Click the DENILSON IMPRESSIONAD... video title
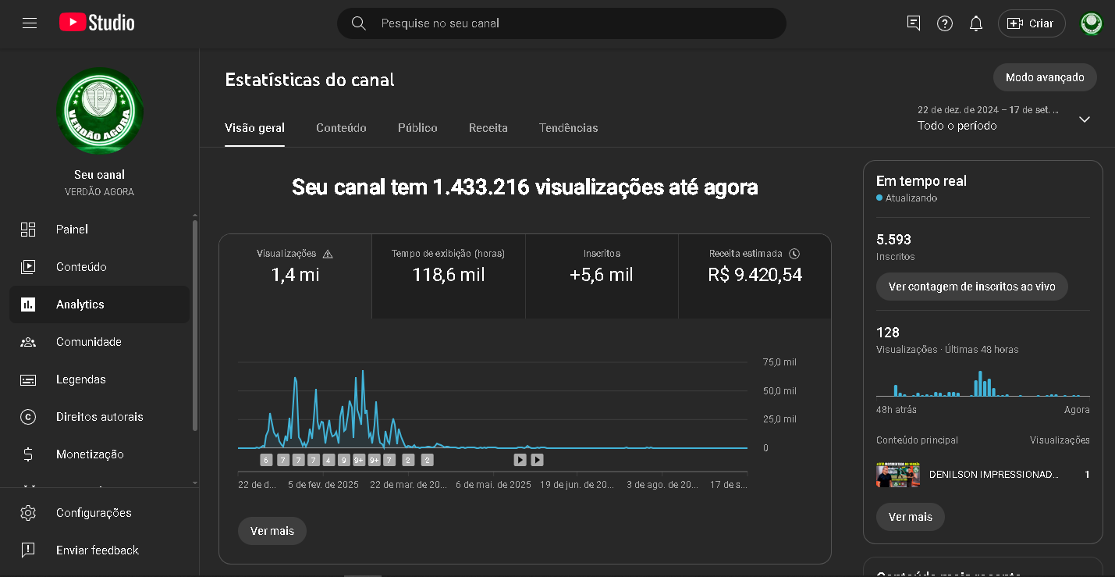 (994, 475)
